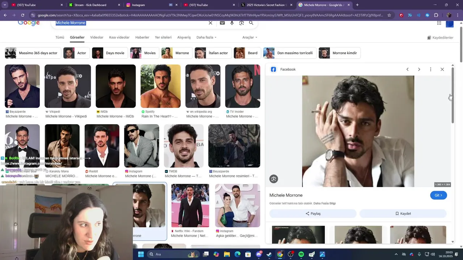Expand the Daha fazla menu

206,38
